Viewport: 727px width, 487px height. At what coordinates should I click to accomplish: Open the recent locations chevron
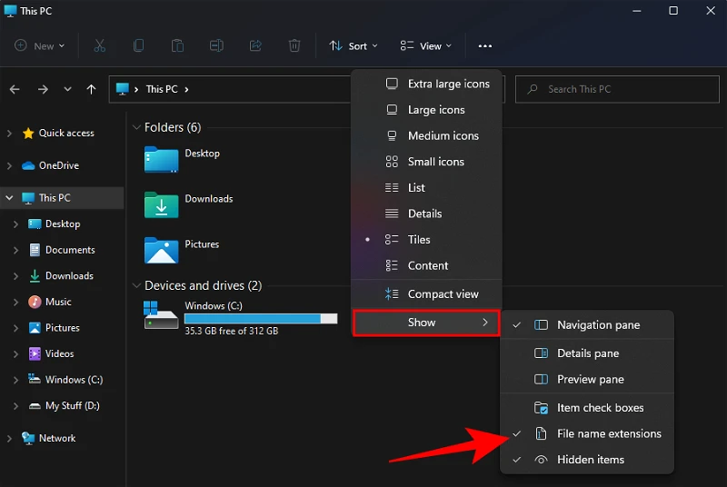(67, 89)
